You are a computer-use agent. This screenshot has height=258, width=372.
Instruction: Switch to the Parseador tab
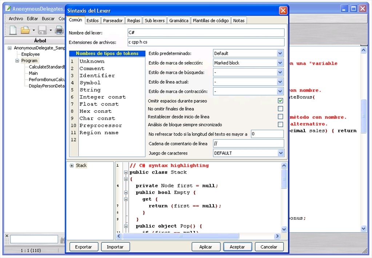[113, 21]
